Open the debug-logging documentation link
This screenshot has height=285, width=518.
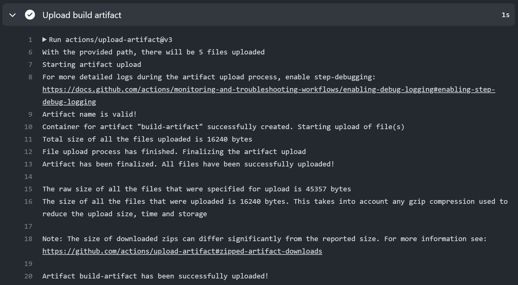pos(268,90)
